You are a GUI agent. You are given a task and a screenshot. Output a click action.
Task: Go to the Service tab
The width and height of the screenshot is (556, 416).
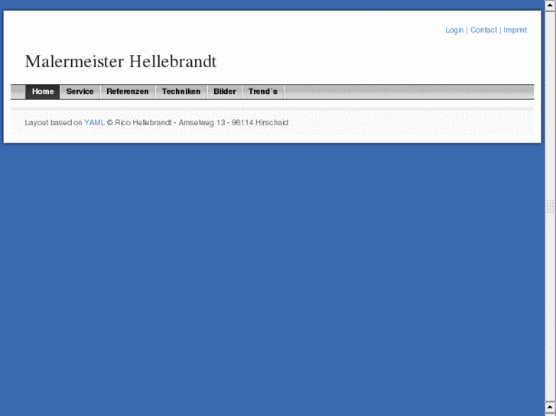click(80, 92)
